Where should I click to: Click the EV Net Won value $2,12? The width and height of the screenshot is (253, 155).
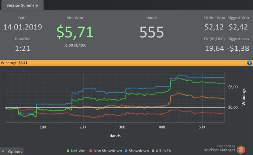pyautogui.click(x=214, y=27)
